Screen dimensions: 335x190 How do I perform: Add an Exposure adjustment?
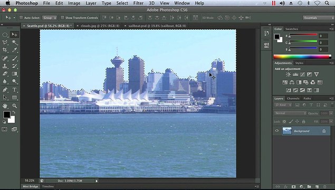tap(309, 74)
